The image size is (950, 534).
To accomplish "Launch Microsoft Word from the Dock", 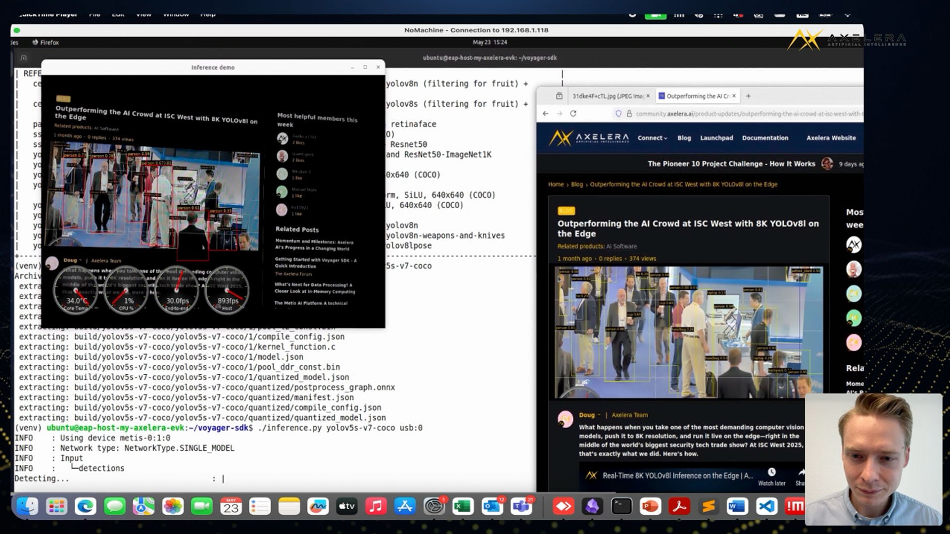I will (737, 506).
